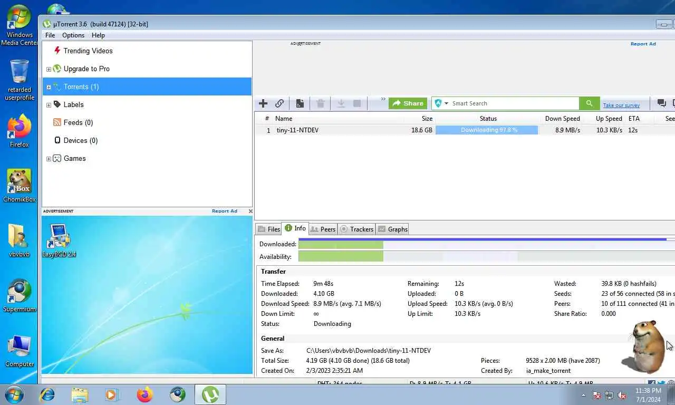Click Report Ad link in sidebar ad
Screen dimensions: 675x405
tap(225, 211)
